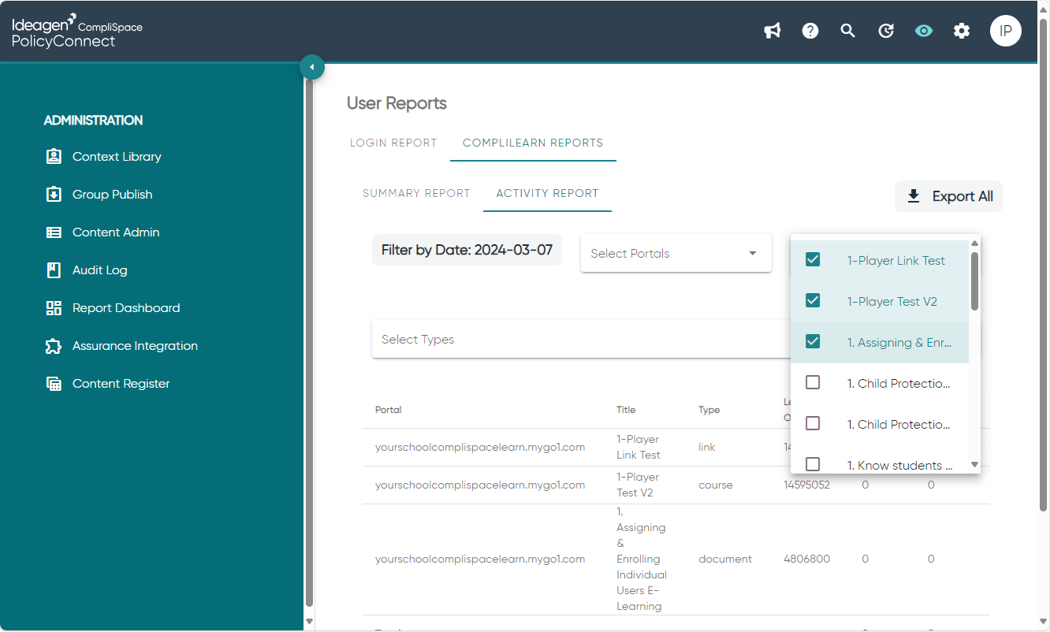Click the Export All button
The image size is (1050, 632).
pos(948,196)
